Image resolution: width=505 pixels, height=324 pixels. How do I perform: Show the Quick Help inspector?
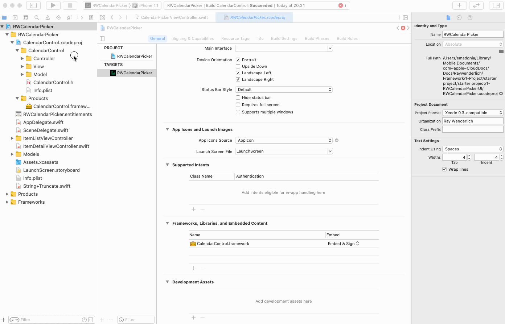click(x=470, y=17)
